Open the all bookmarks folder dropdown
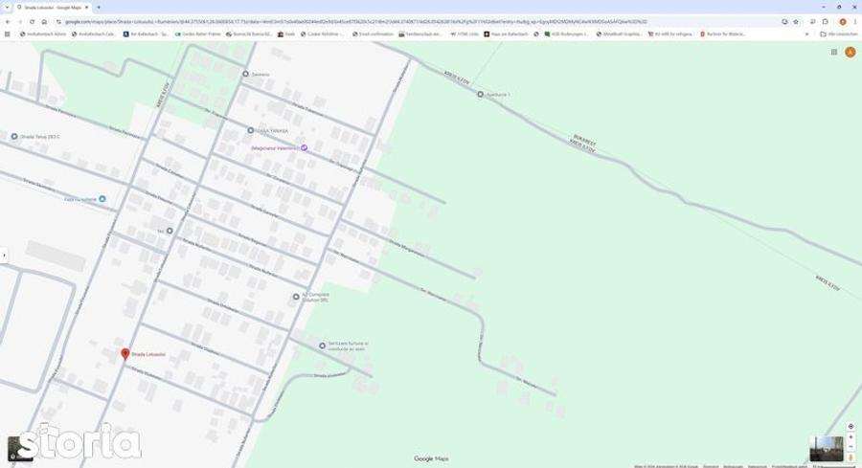Viewport: 862px width, 468px height. pos(840,33)
